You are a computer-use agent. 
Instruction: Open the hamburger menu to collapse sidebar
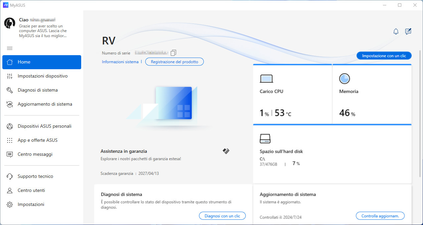pos(10,48)
